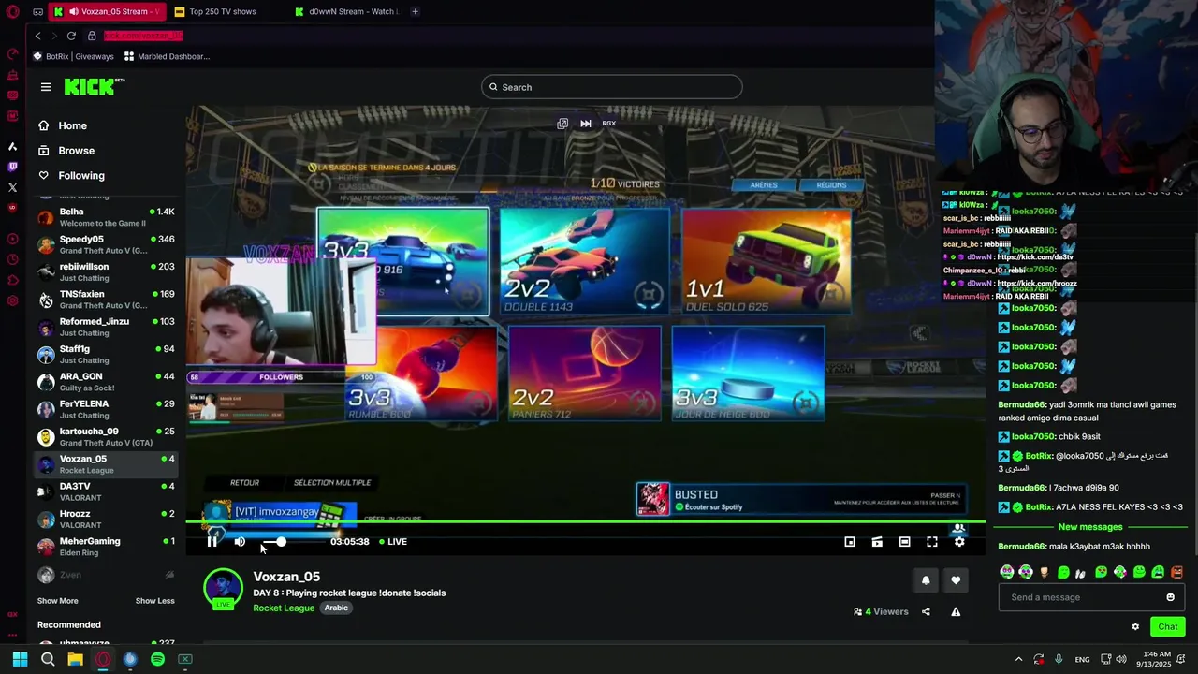
Task: Go back with browser back arrow
Action: 37,36
